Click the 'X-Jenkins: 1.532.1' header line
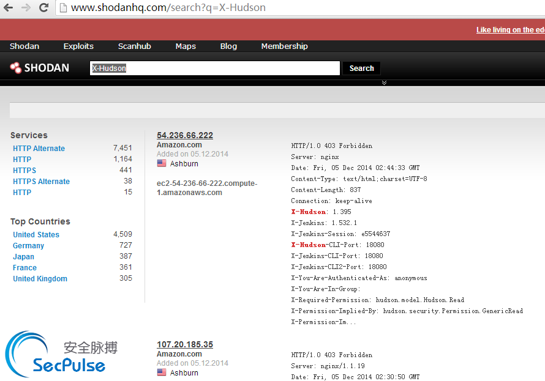 pyautogui.click(x=324, y=223)
